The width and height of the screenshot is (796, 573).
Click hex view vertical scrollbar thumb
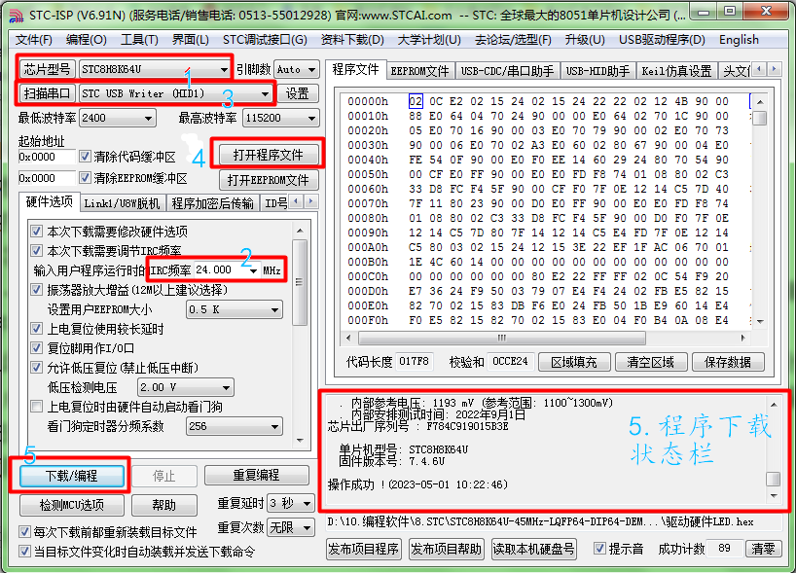pos(760,119)
